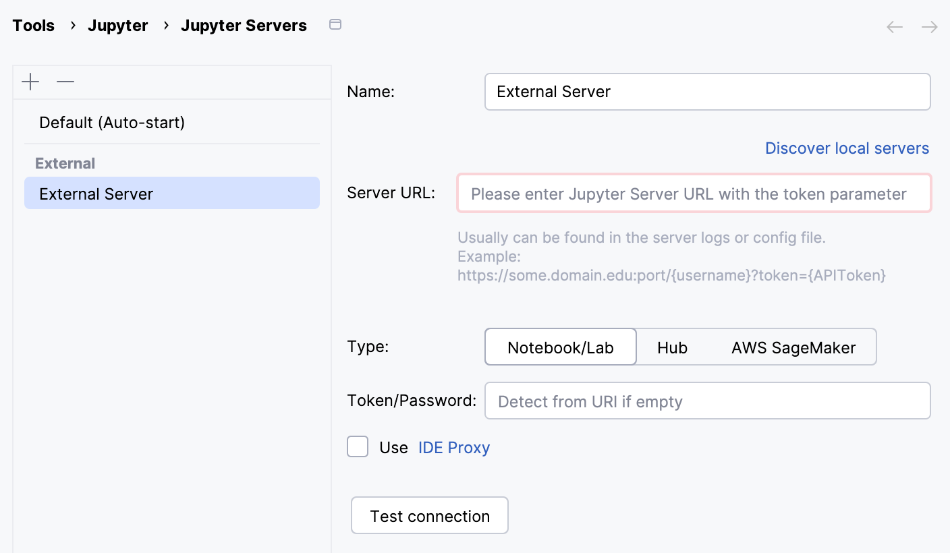Select External Server in the list
Screen dimensions: 950x553
coord(96,194)
